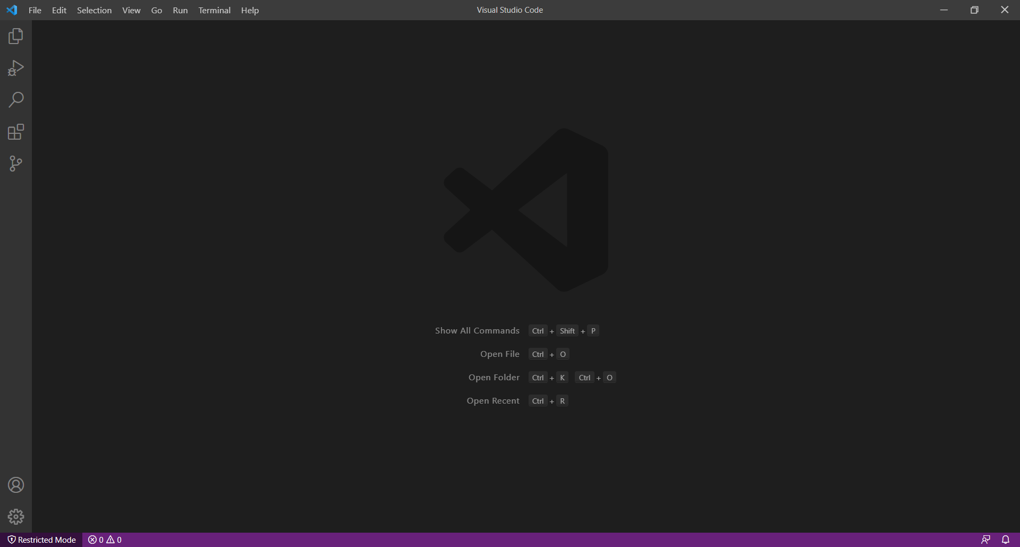Viewport: 1020px width, 547px height.
Task: Open the Accounts menu
Action: pos(16,485)
